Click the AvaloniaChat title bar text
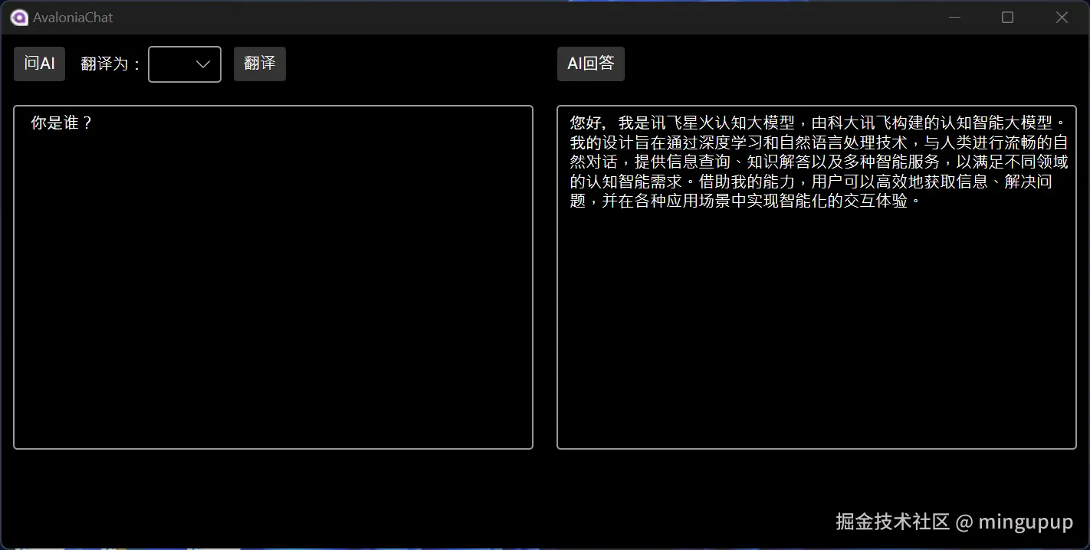1090x550 pixels. [x=71, y=17]
